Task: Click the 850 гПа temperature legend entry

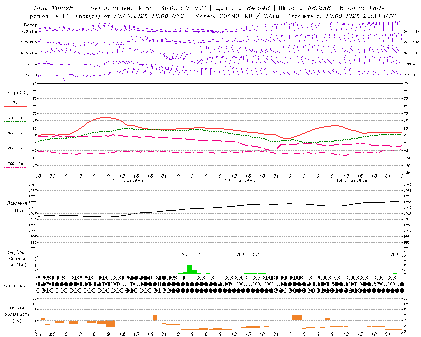Action: [x=15, y=133]
